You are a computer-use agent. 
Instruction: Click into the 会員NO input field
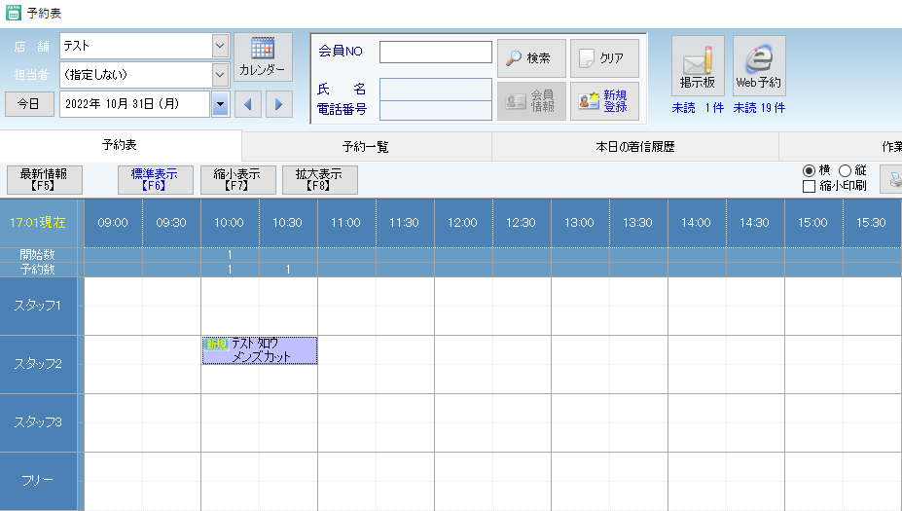(436, 53)
